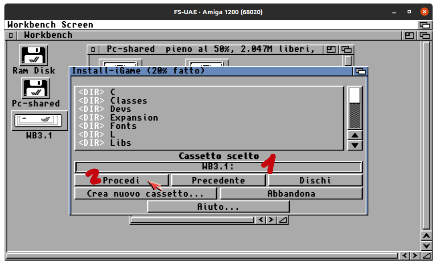The height and width of the screenshot is (265, 437).
Task: Click Pc-shared window right scroll arrow
Action: tap(271, 220)
